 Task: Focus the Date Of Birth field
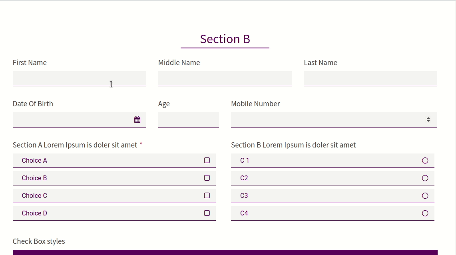pyautogui.click(x=80, y=120)
